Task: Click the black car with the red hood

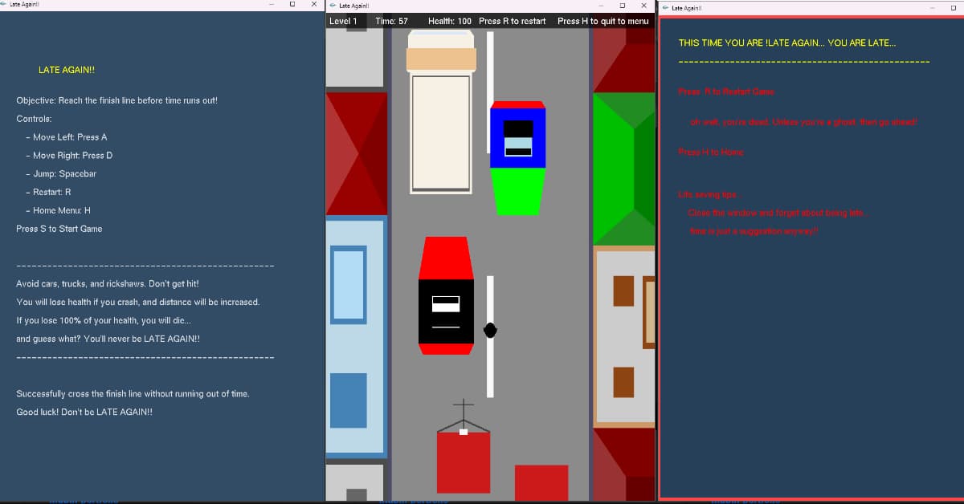Action: 445,295
